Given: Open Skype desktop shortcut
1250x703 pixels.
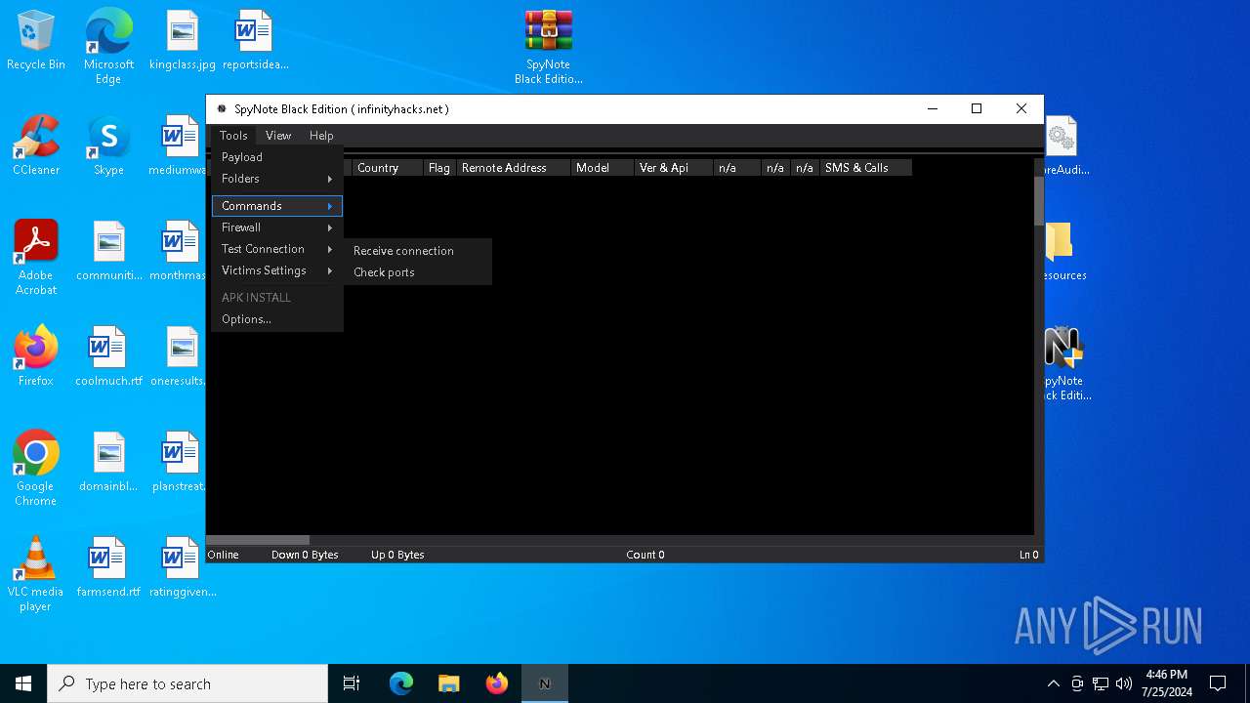Looking at the screenshot, I should tap(108, 146).
